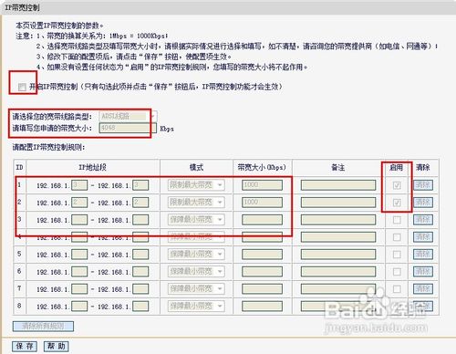Click the start IP field in row 6
Screen dimensions: 456x354
[79, 272]
